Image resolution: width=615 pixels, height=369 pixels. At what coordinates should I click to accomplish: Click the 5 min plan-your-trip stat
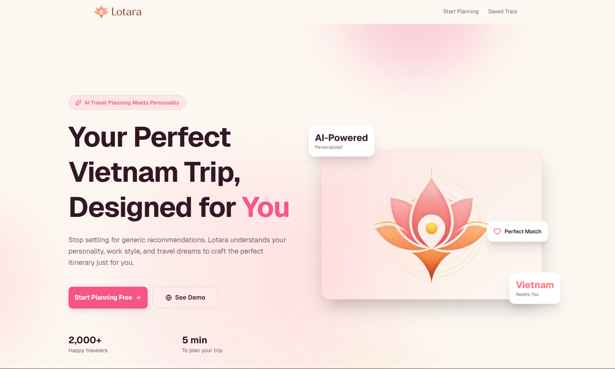click(x=202, y=344)
